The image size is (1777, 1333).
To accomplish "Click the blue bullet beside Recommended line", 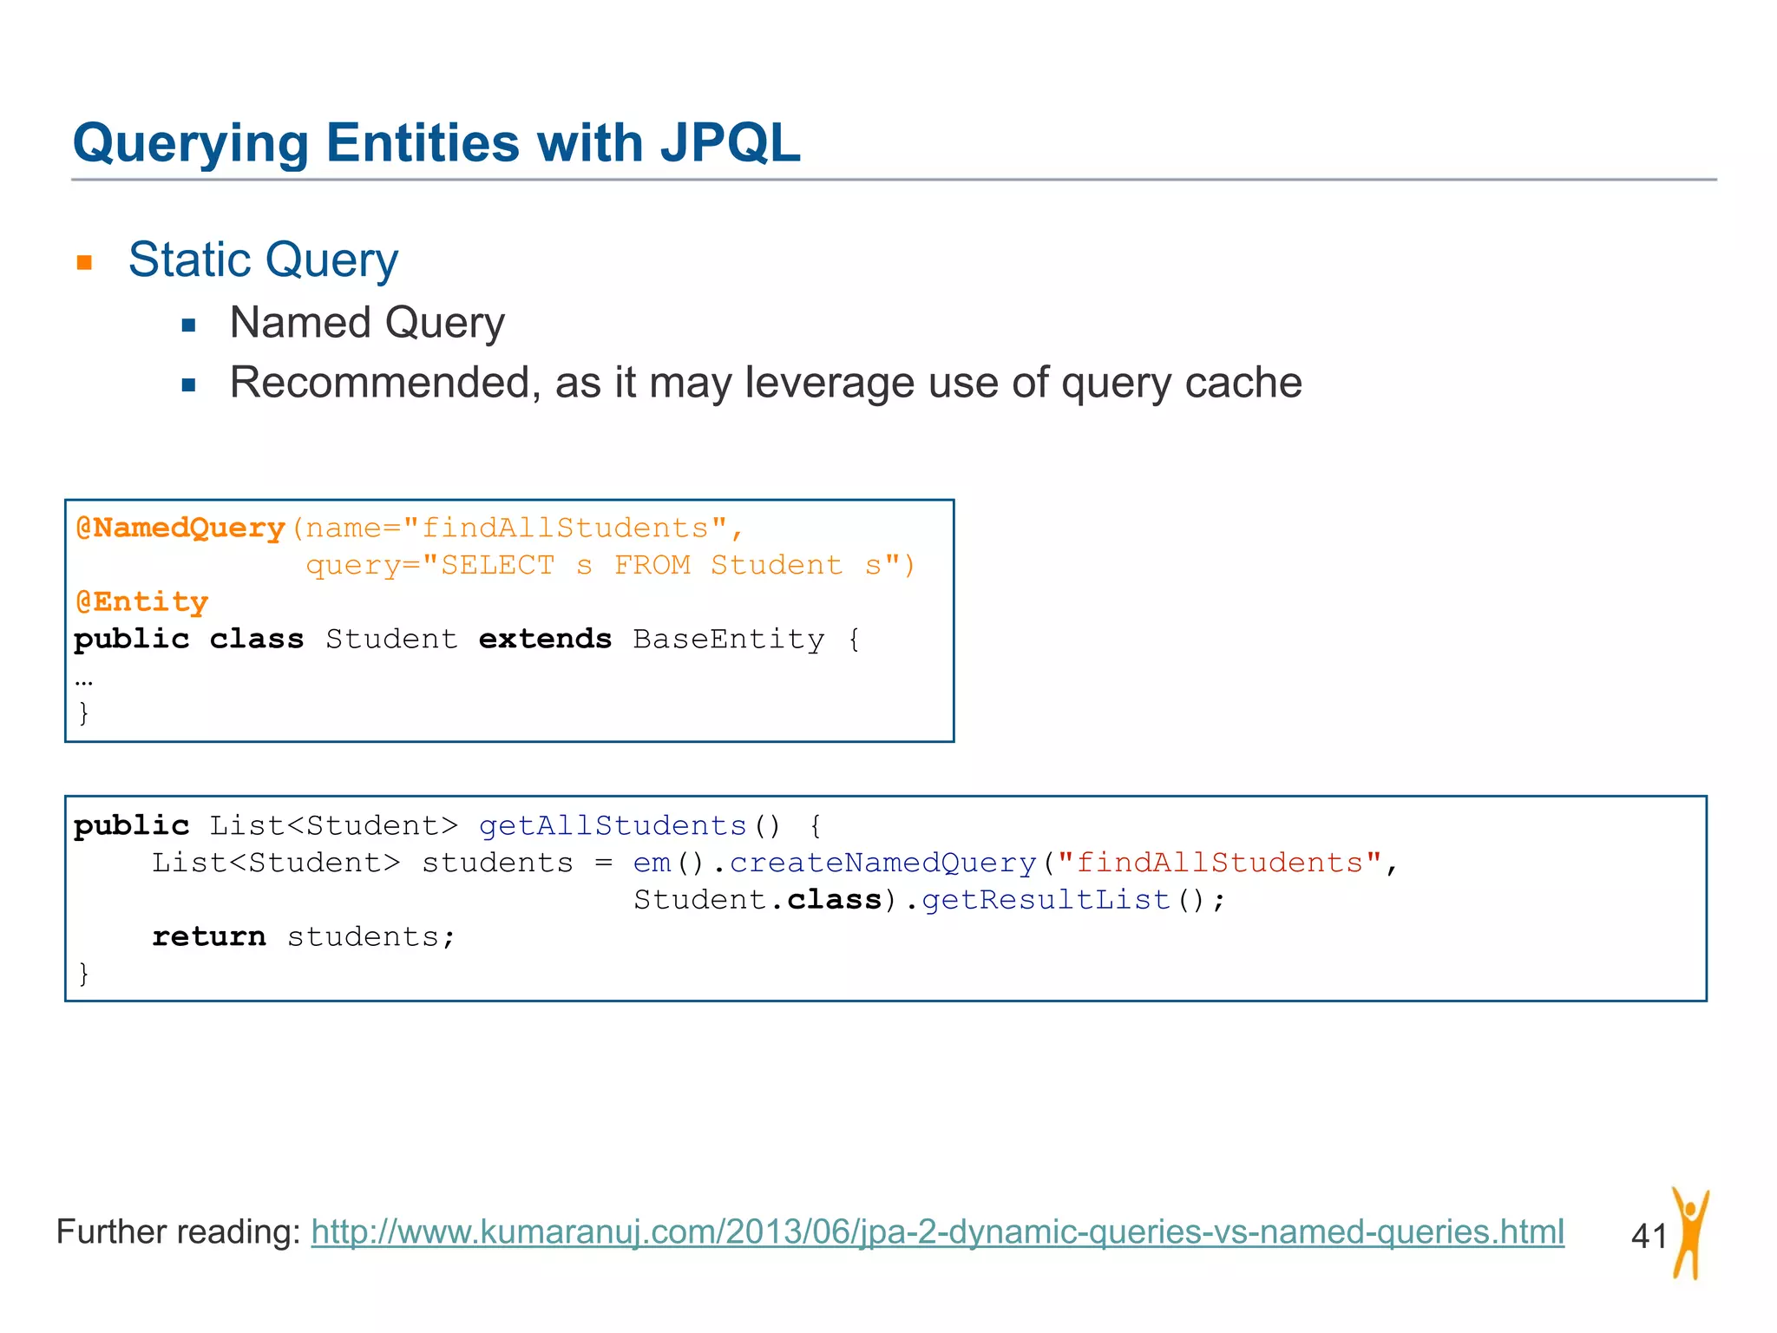I will coord(188,385).
